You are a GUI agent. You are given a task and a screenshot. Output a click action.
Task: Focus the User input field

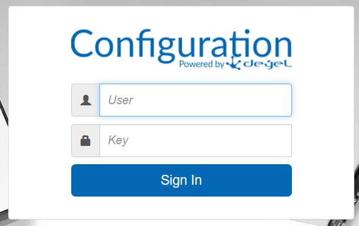(x=195, y=100)
